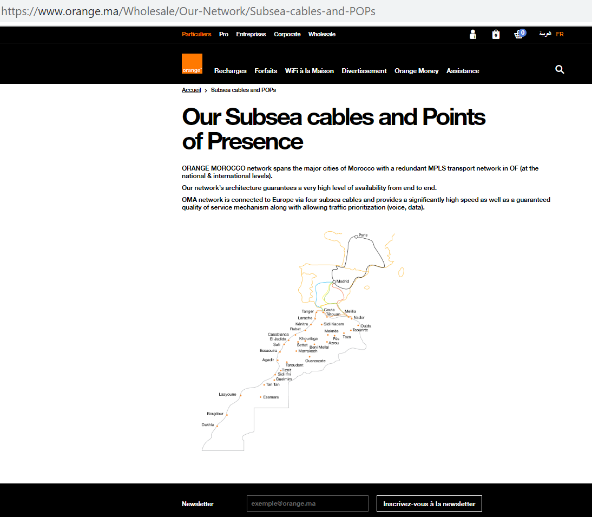
Task: Switch the site language to FR
Action: (560, 34)
